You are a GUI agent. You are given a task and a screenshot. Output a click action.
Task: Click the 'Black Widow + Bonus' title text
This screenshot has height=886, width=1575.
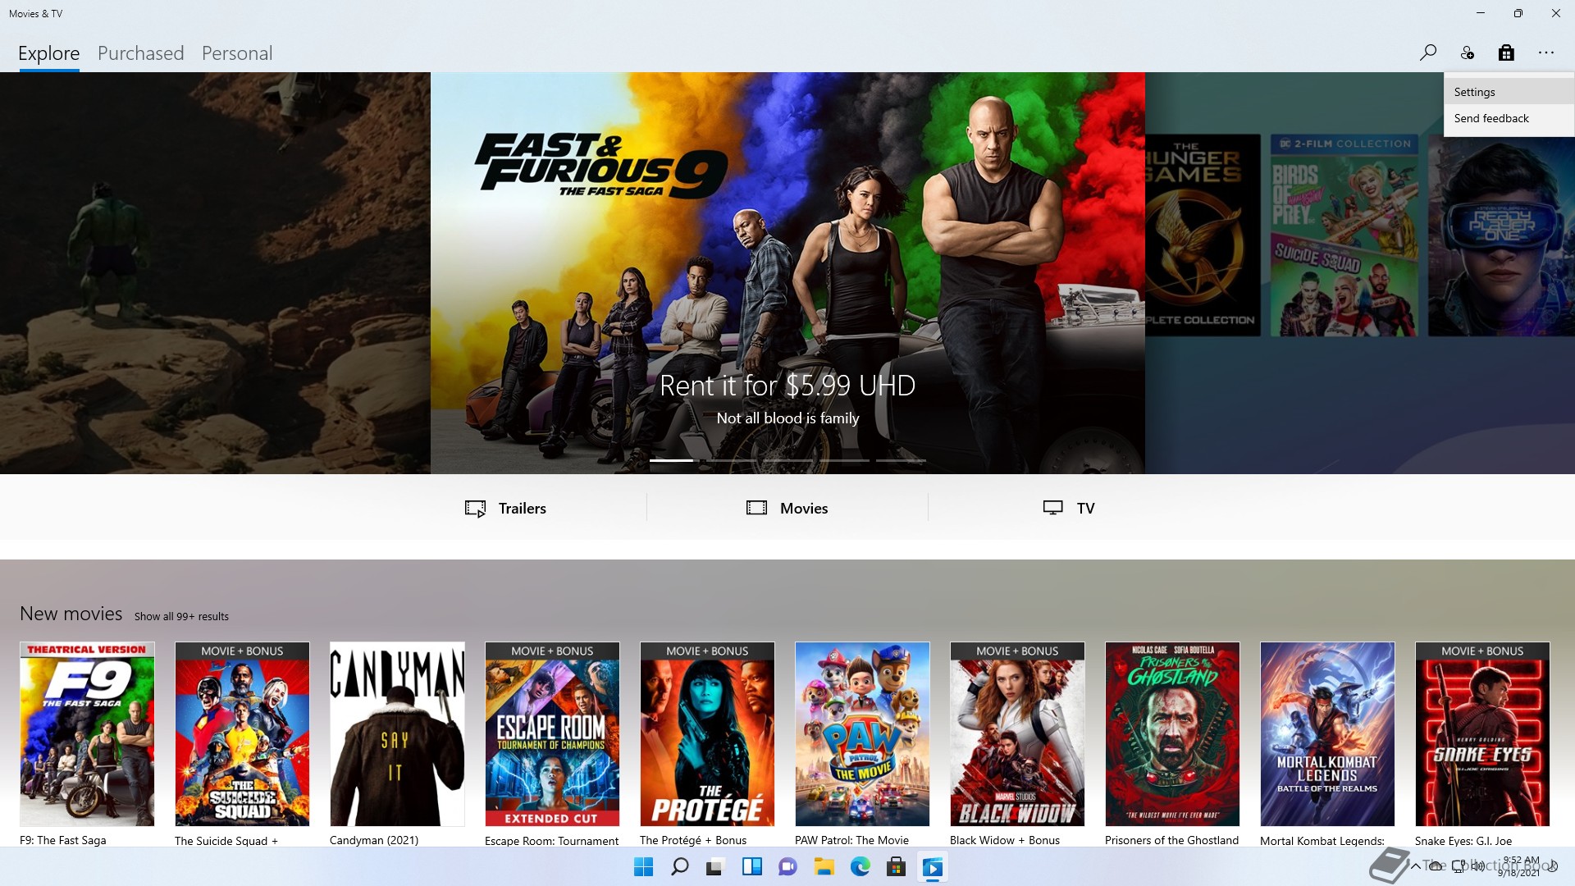1005,840
